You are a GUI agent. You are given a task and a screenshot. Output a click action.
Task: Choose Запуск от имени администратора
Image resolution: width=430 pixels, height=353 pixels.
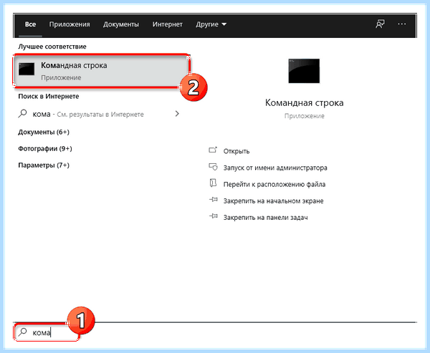[275, 168]
